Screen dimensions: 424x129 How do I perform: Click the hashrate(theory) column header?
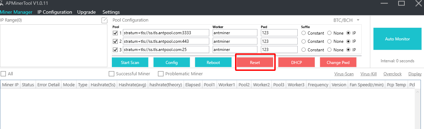tap(166, 85)
